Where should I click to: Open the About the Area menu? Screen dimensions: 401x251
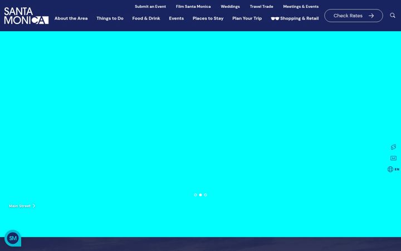click(71, 18)
